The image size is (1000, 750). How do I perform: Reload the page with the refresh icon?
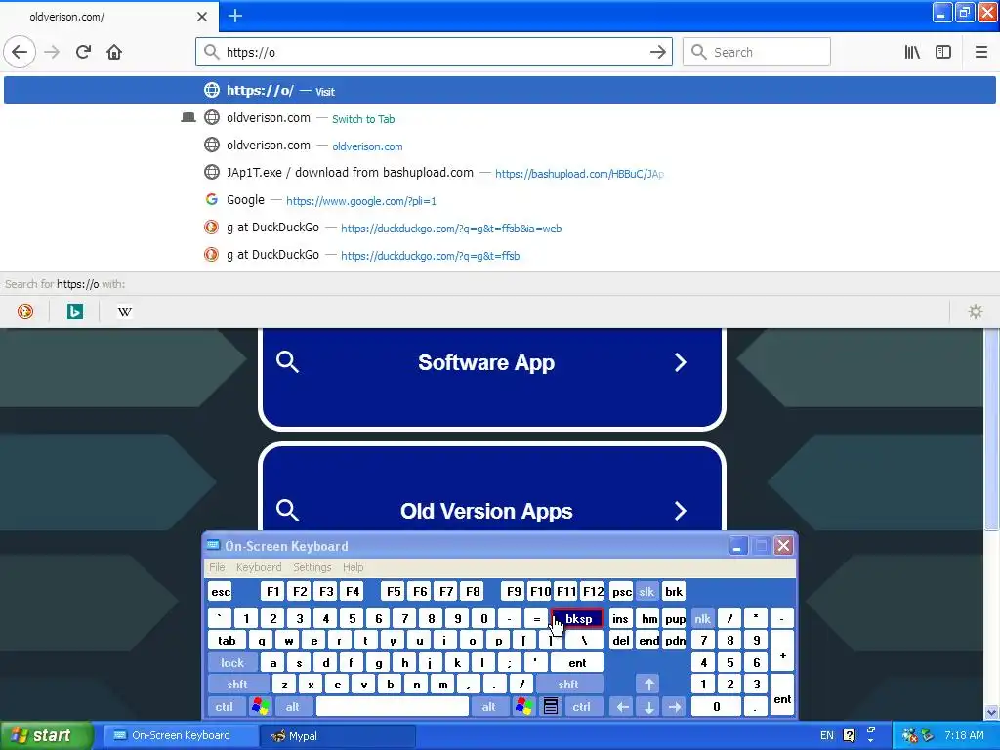(83, 52)
